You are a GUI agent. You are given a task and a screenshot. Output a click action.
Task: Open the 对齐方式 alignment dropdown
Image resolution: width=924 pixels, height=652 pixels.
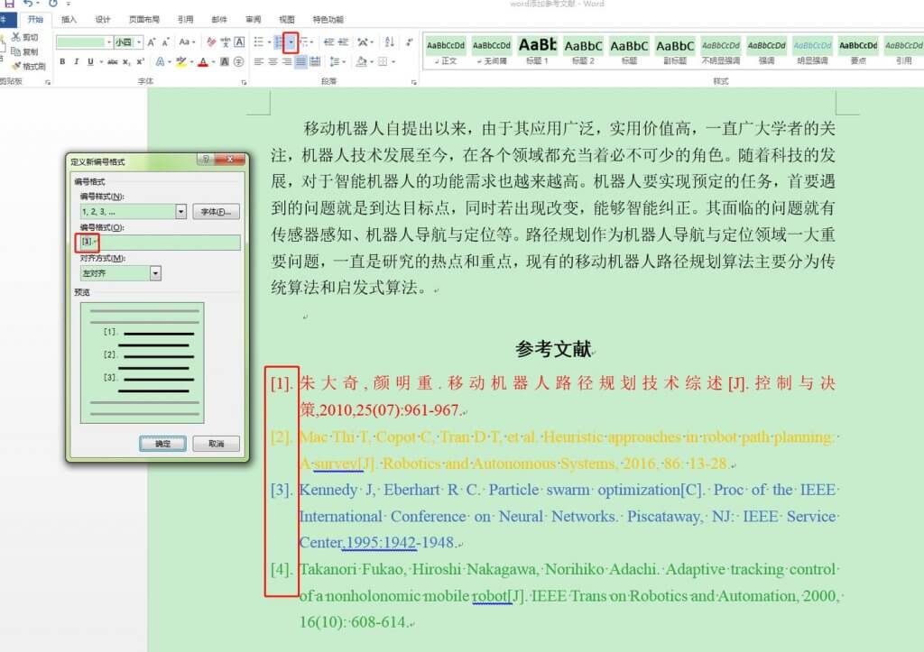coord(155,273)
